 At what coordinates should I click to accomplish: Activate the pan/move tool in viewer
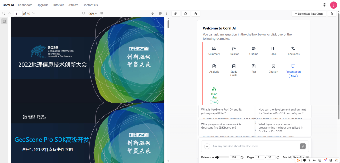tap(152, 13)
